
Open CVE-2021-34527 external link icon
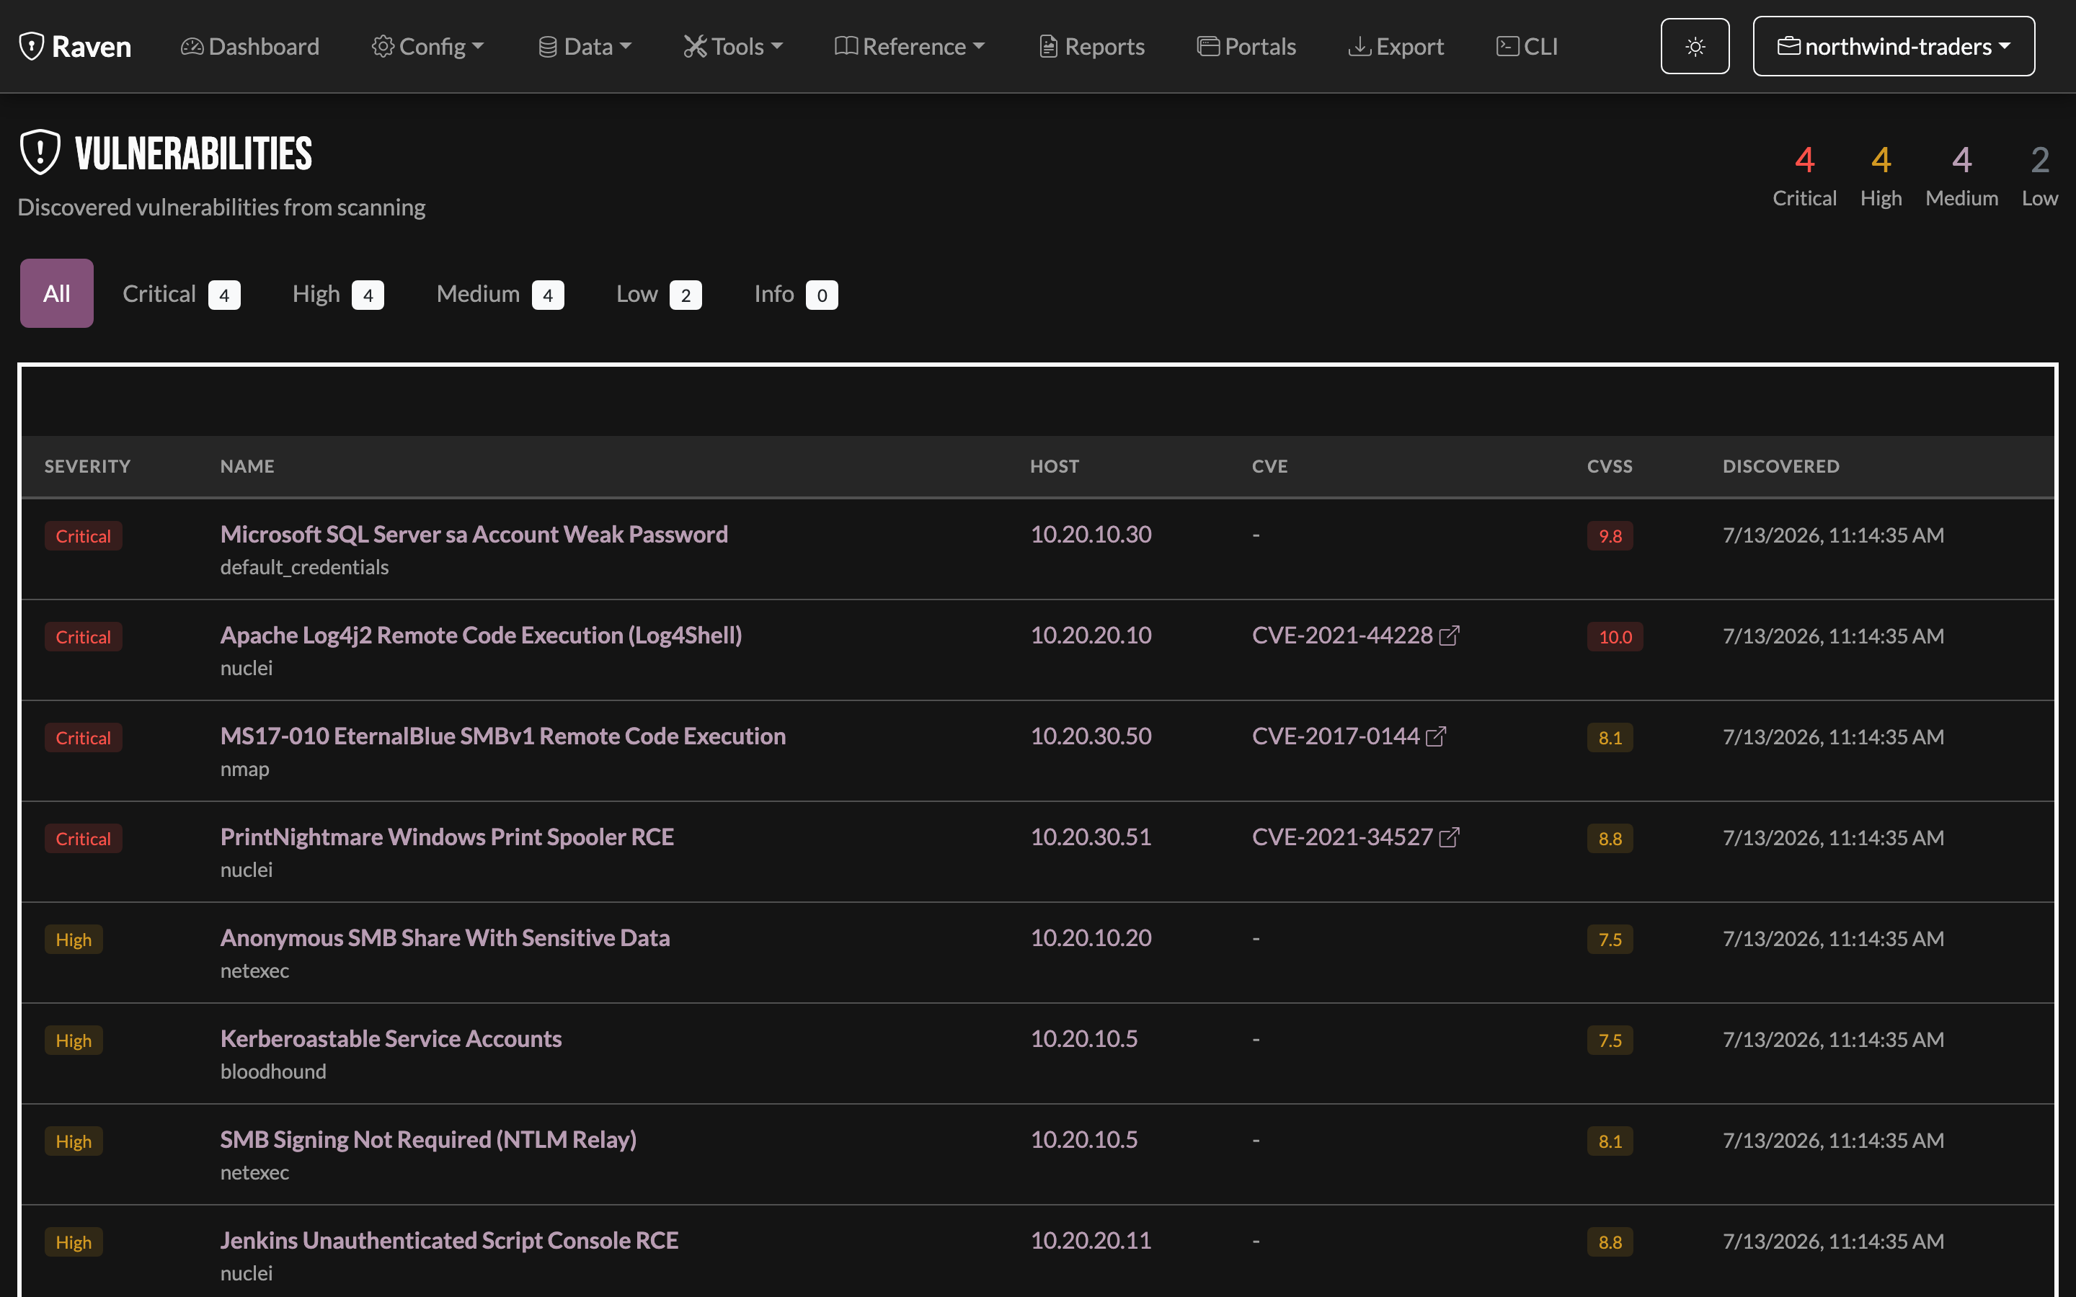click(x=1449, y=837)
